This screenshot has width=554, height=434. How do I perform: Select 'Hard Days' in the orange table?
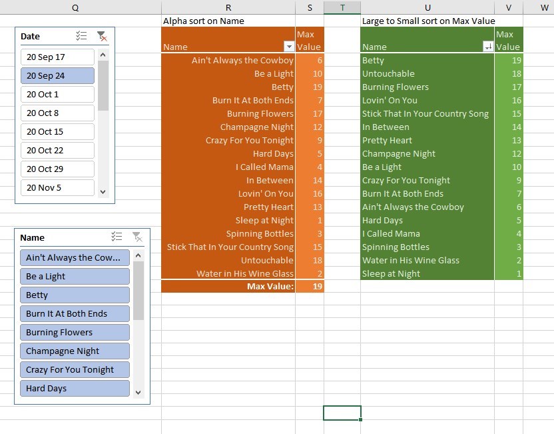228,153
